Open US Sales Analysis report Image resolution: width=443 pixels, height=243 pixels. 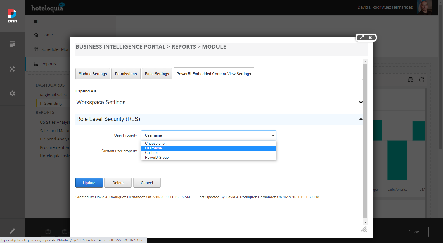(55, 122)
